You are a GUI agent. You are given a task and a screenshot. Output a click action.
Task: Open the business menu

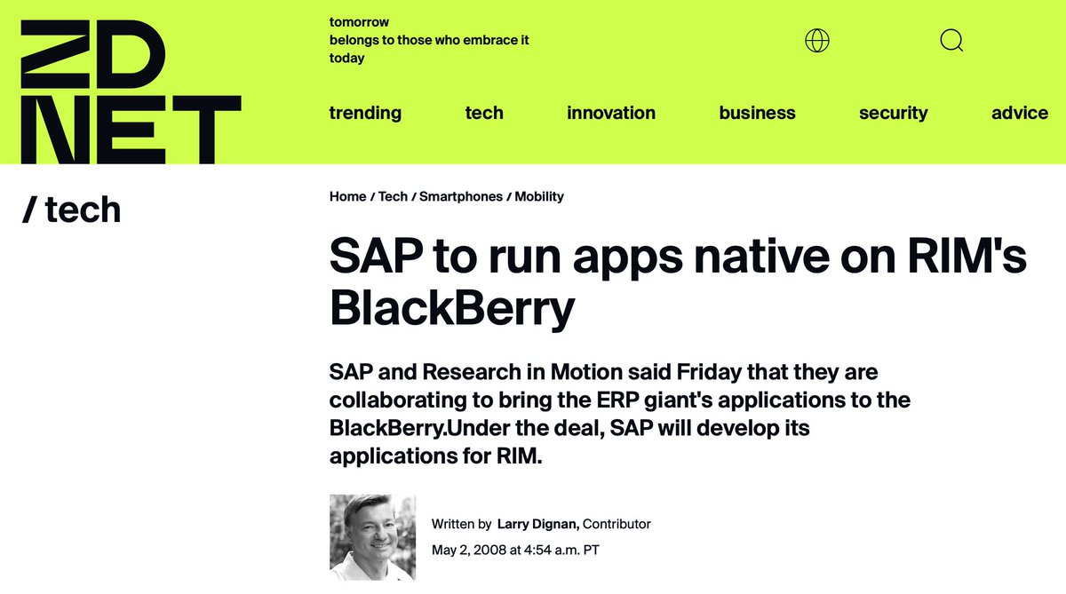pos(757,113)
